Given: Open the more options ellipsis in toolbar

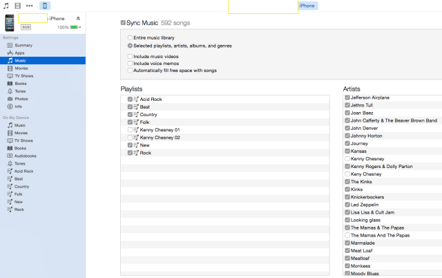Looking at the screenshot, I should [x=29, y=6].
